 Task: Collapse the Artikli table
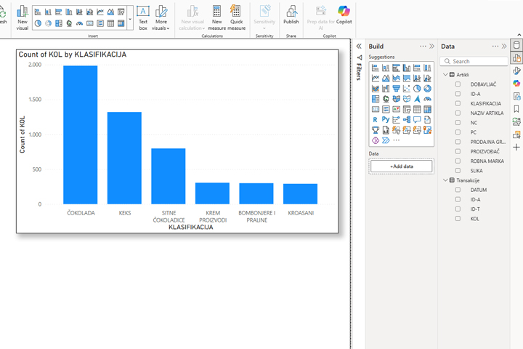coord(445,75)
